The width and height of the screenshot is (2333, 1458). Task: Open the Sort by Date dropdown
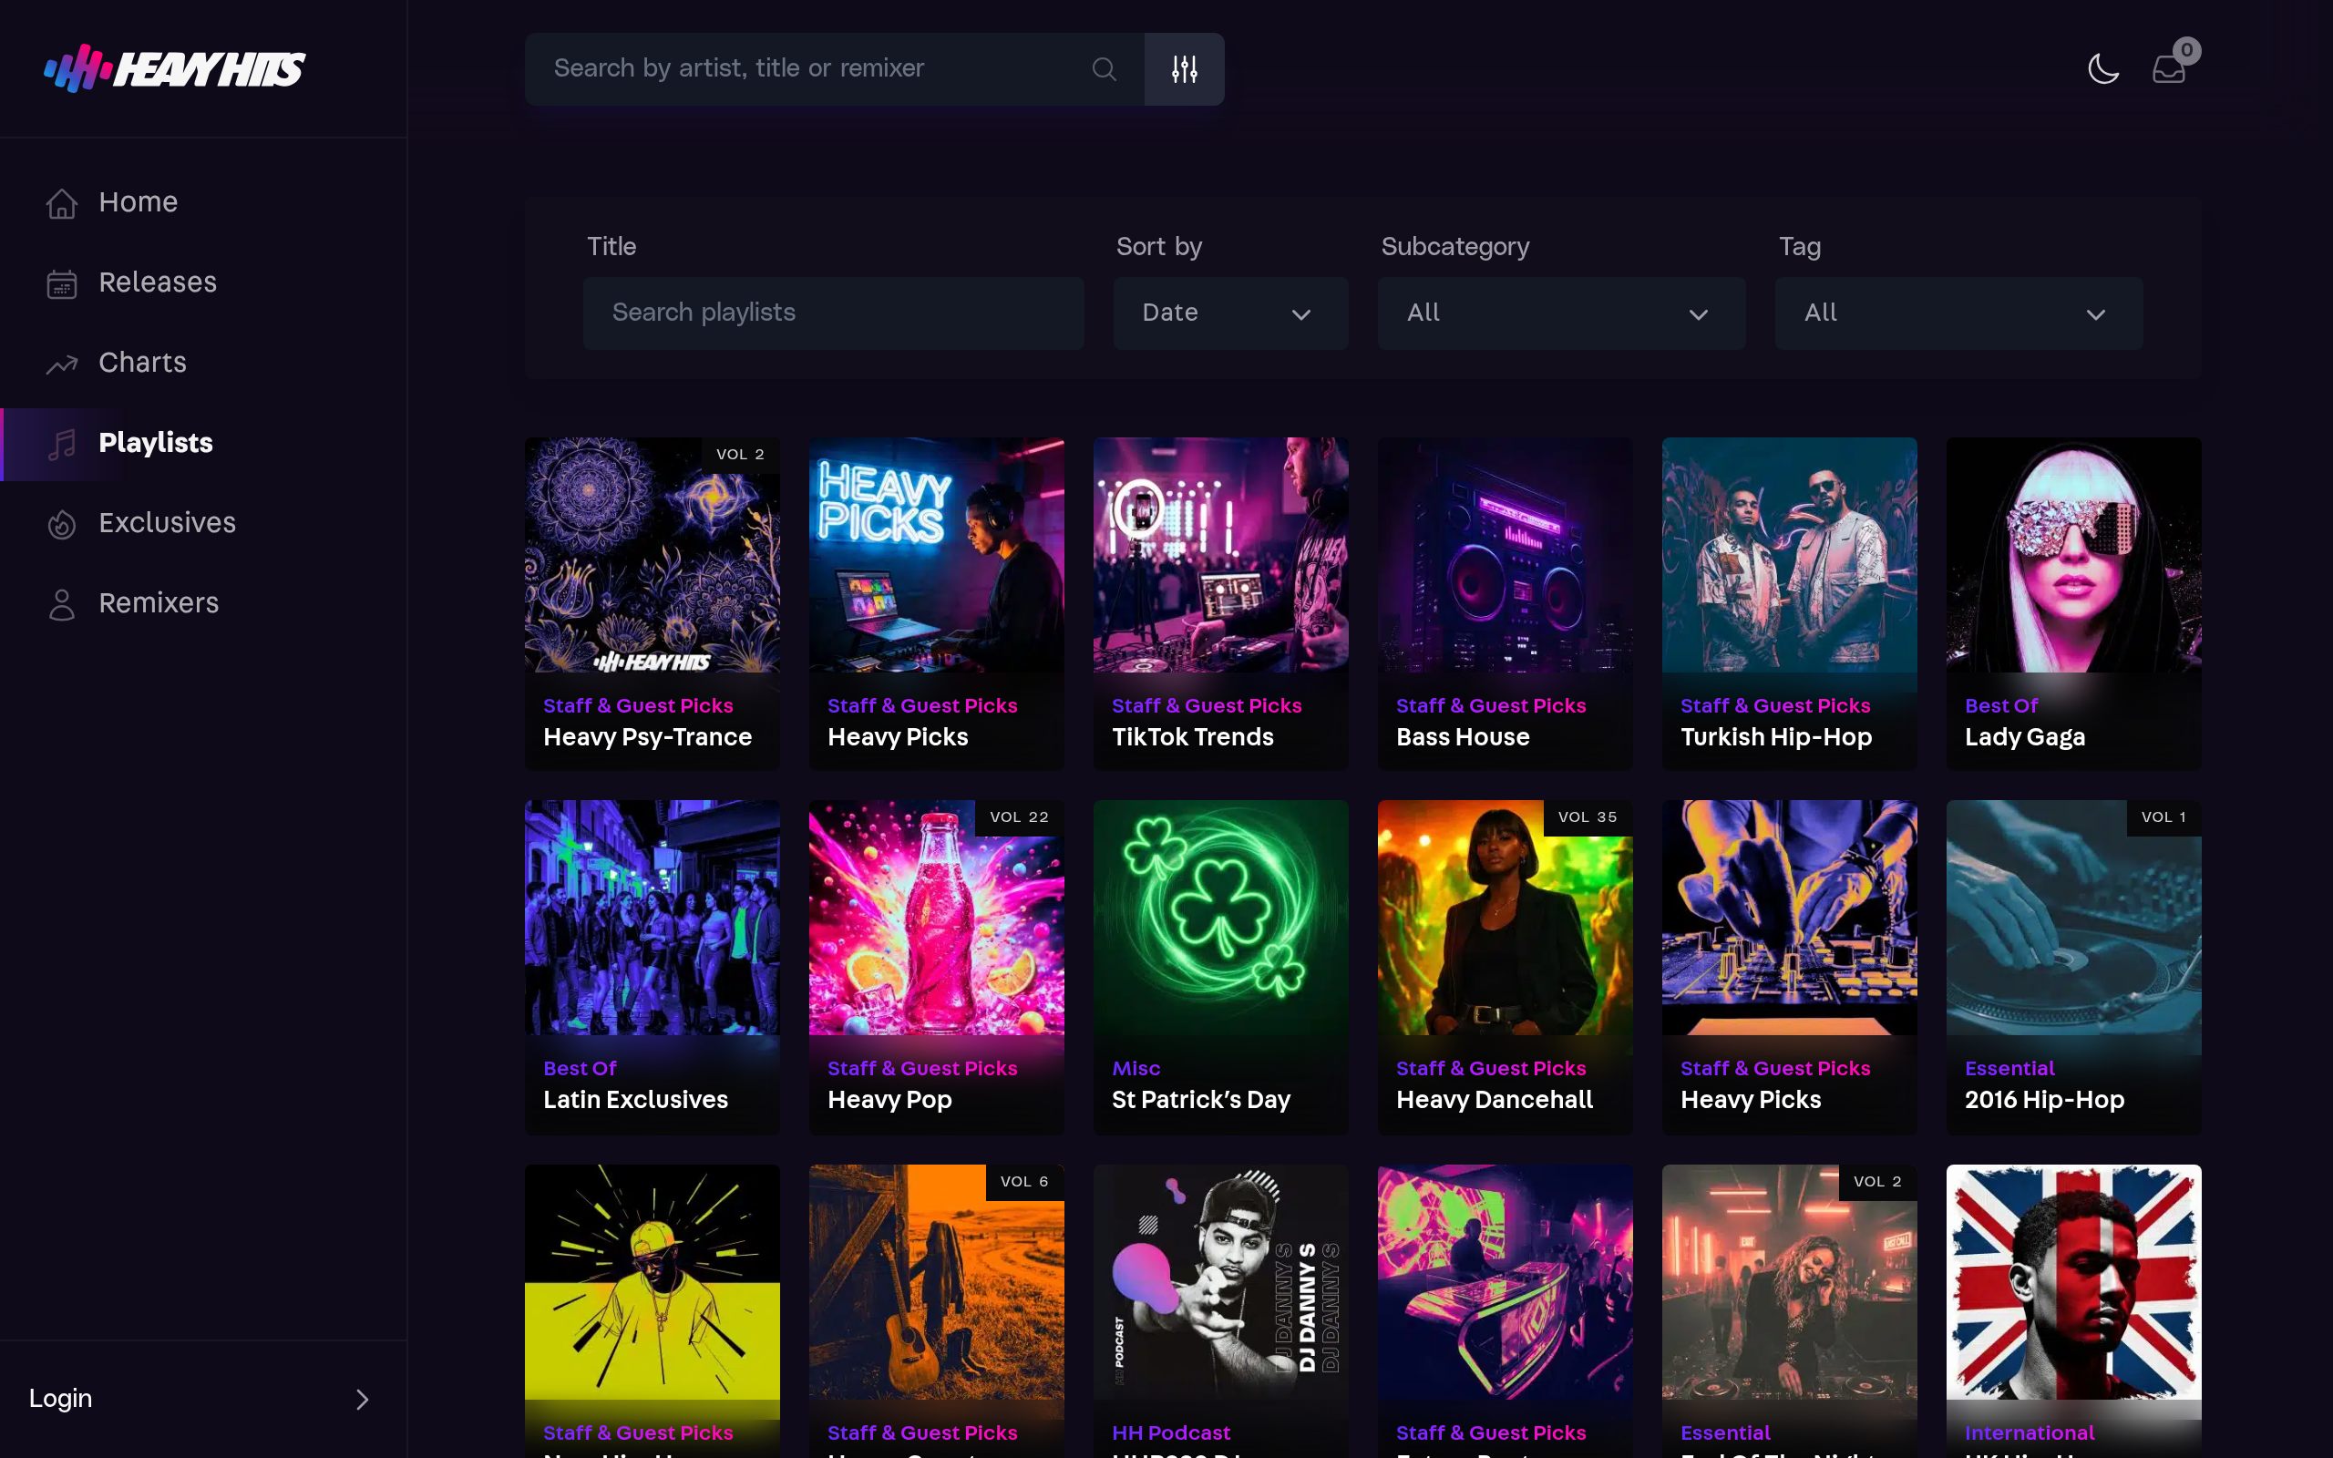[x=1230, y=313]
